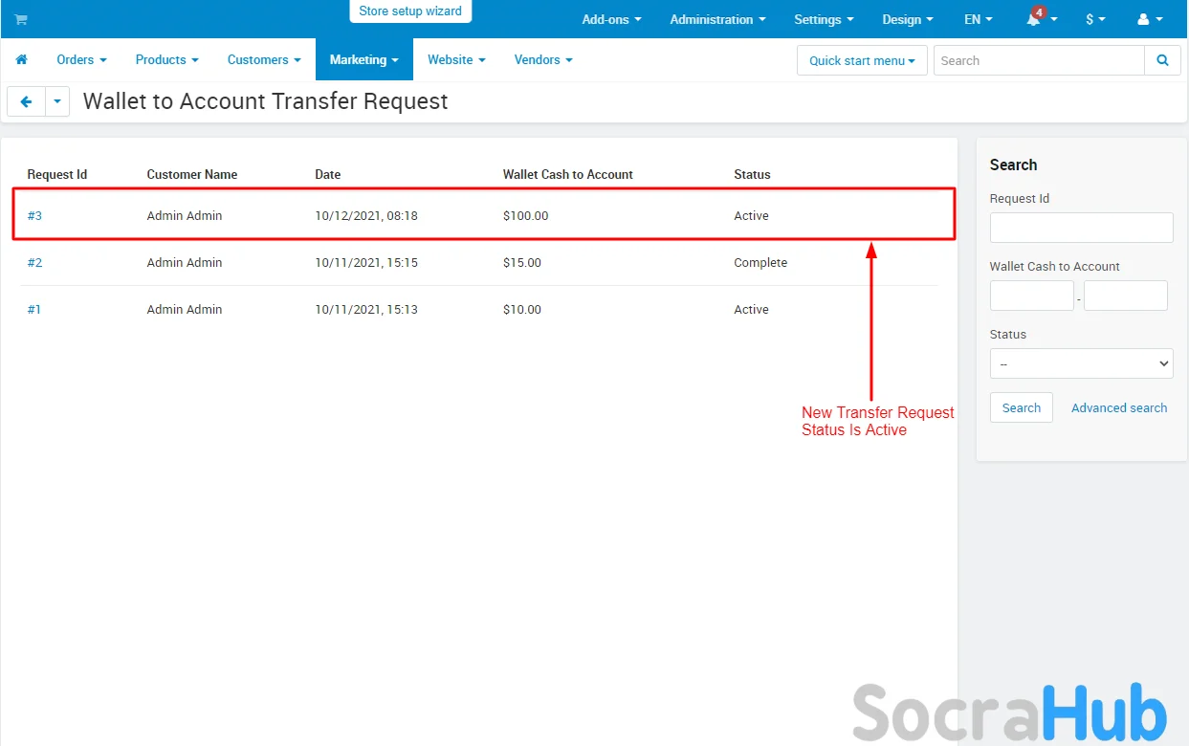Expand dropdown arrow beside back button
This screenshot has height=746, width=1189.
point(57,101)
